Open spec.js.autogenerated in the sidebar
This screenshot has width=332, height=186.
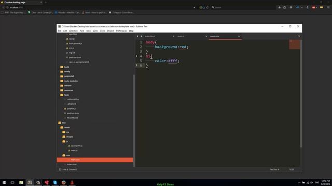coord(79,62)
